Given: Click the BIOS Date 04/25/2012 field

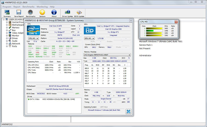Looking at the screenshot, I should pos(41,94).
